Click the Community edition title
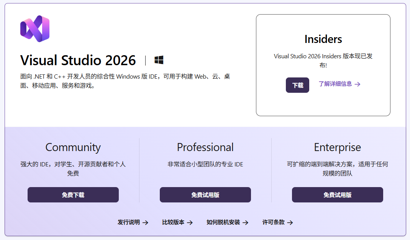Screen dimensions: 410x240 click(73, 147)
